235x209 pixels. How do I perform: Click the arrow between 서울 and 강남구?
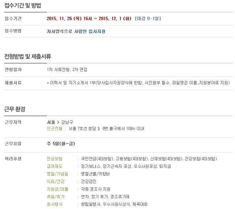pos(58,122)
